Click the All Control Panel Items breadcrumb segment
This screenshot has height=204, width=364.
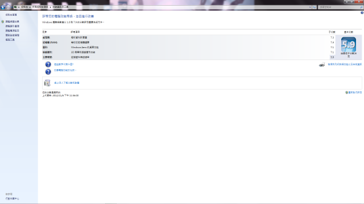coord(40,7)
